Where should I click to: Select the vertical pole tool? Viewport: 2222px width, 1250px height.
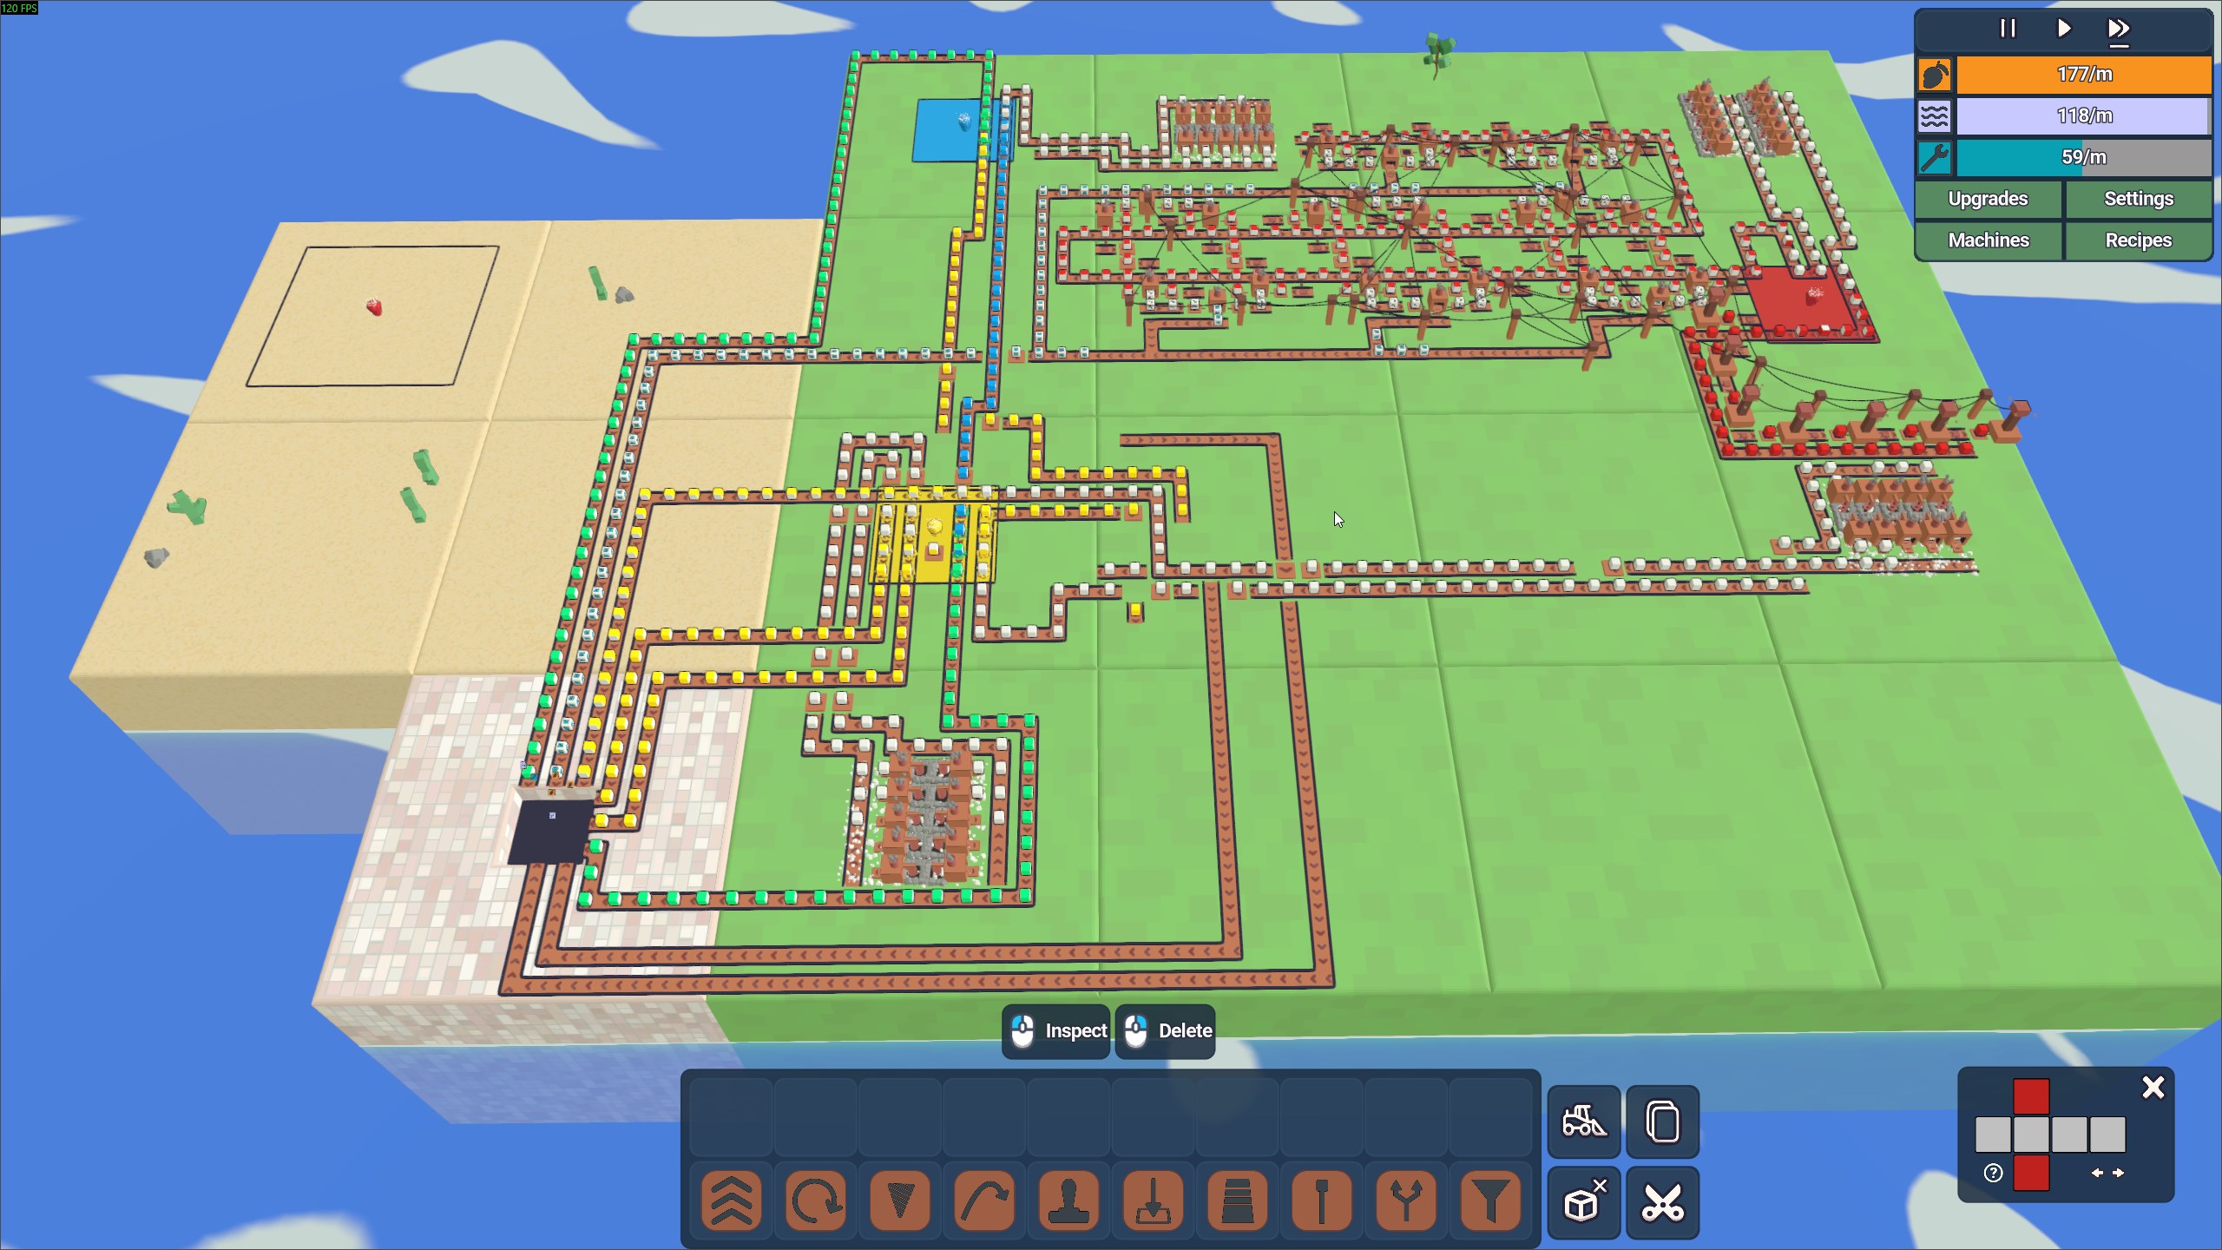pos(1321,1201)
